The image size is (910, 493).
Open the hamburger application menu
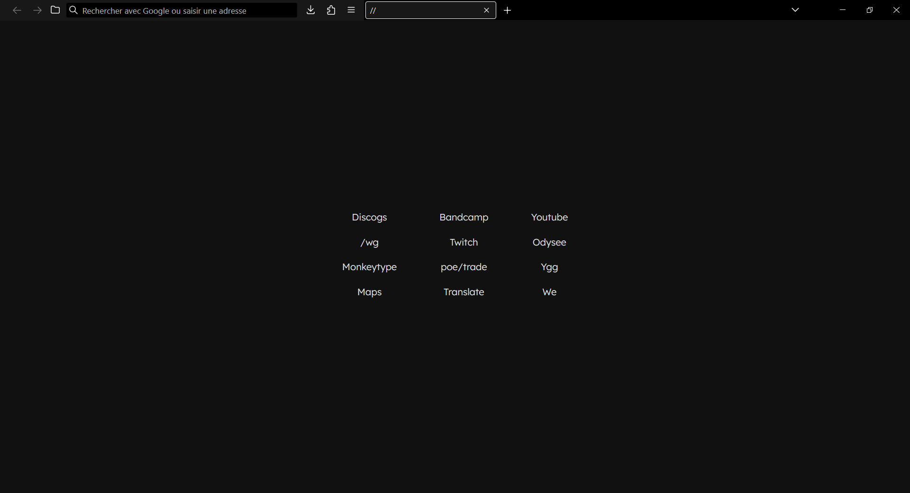351,10
